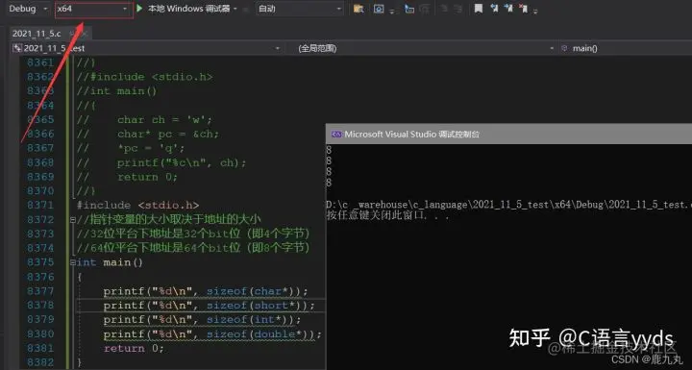Close the 2021_11_5.c tab
The height and width of the screenshot is (370, 692).
click(x=85, y=34)
